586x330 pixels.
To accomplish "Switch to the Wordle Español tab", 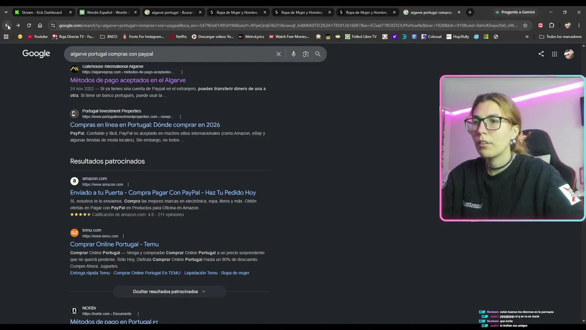I will pos(108,12).
